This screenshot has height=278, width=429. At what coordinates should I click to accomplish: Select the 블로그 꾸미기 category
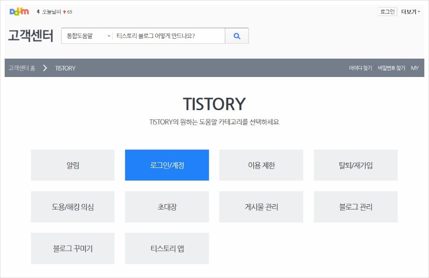click(x=72, y=249)
